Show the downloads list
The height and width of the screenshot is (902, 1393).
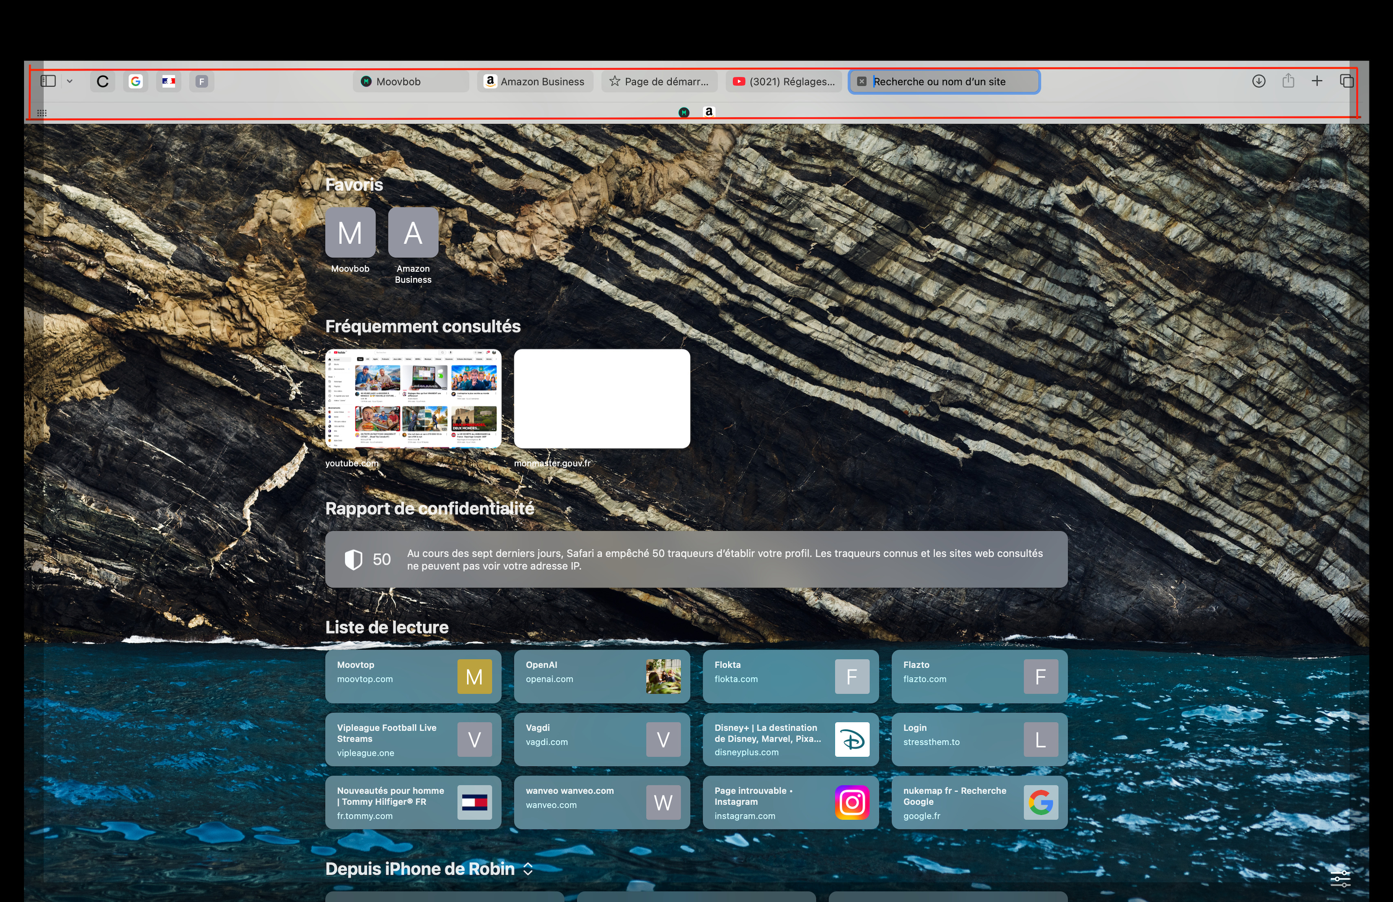pos(1258,81)
